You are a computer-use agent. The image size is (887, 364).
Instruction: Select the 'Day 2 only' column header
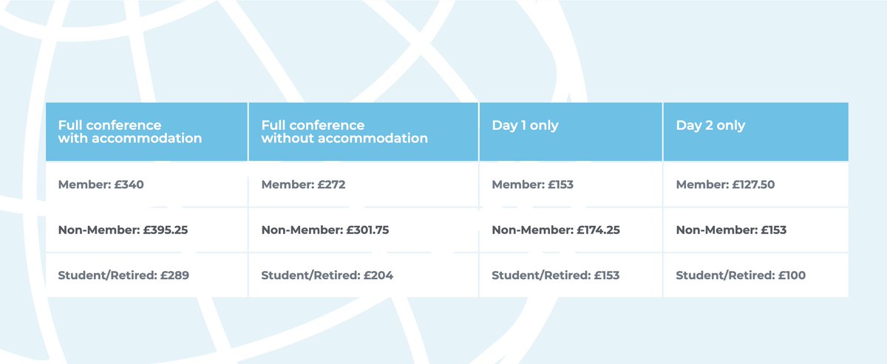click(755, 131)
